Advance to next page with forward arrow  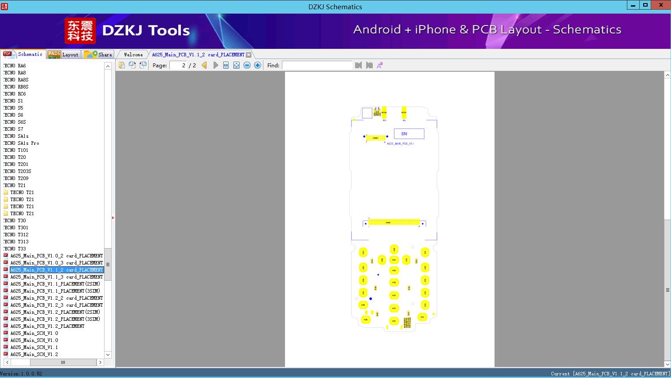click(x=215, y=65)
